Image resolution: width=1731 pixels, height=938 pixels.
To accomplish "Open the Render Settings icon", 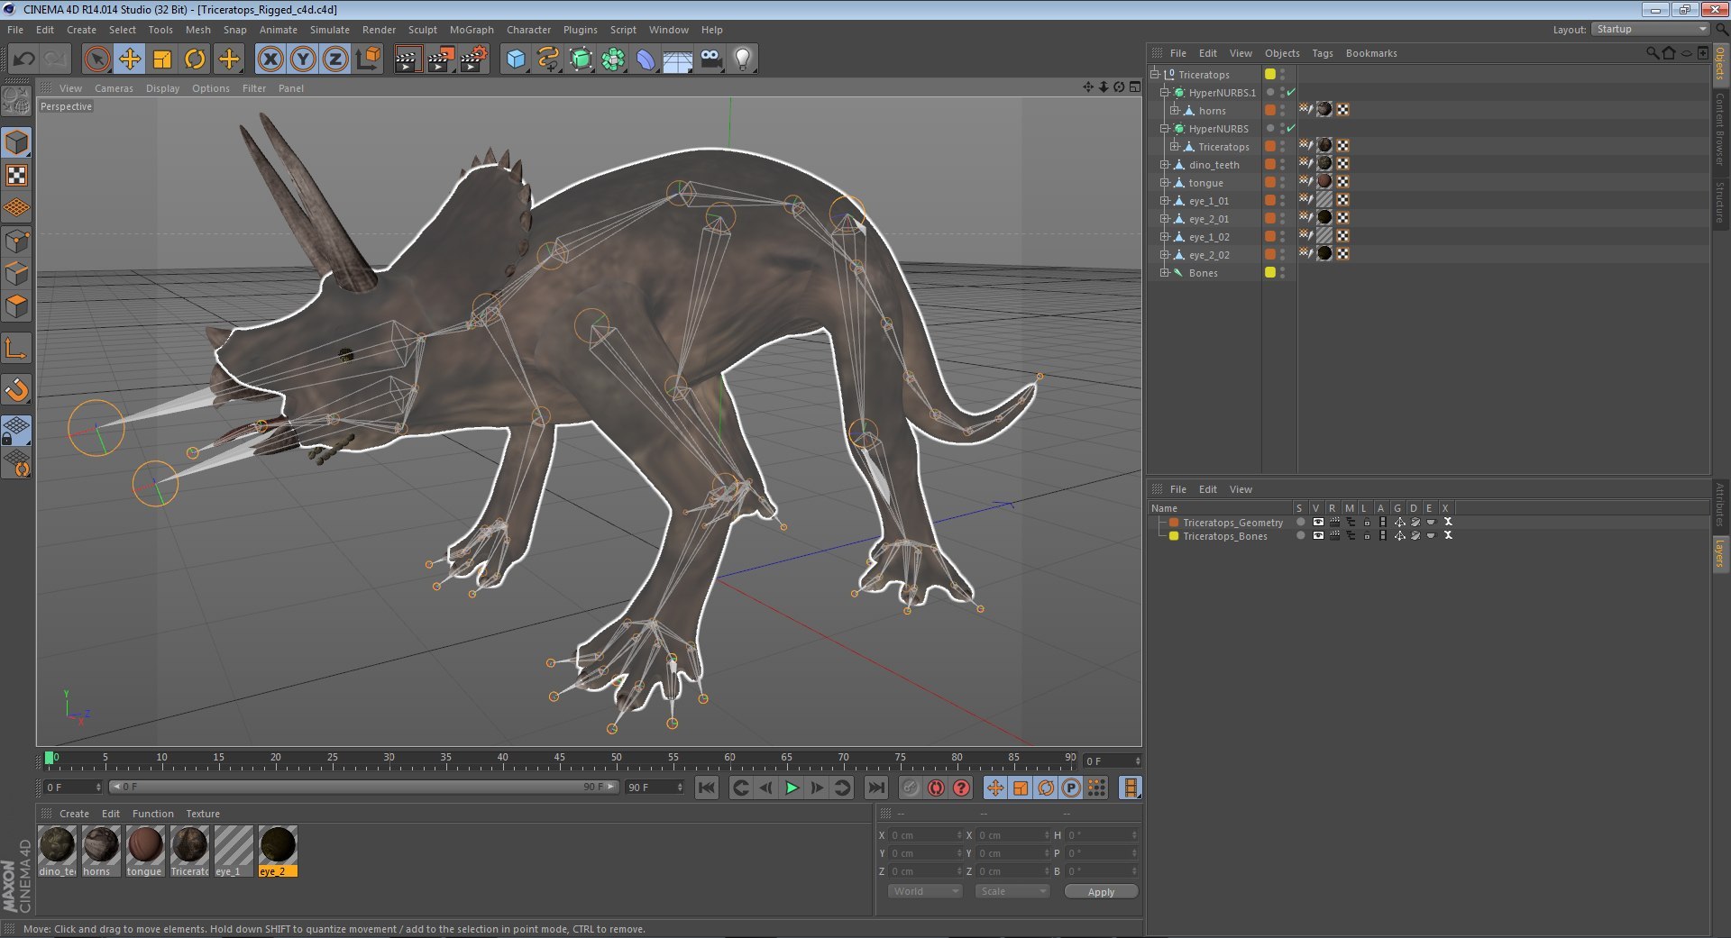I will (474, 59).
